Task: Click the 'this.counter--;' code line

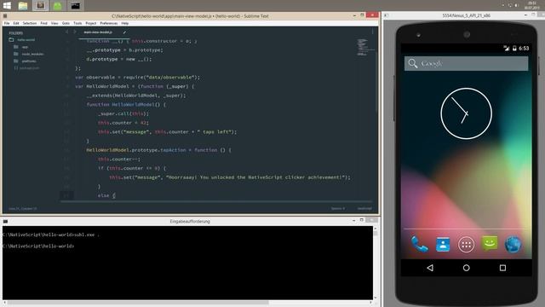Action: click(119, 159)
